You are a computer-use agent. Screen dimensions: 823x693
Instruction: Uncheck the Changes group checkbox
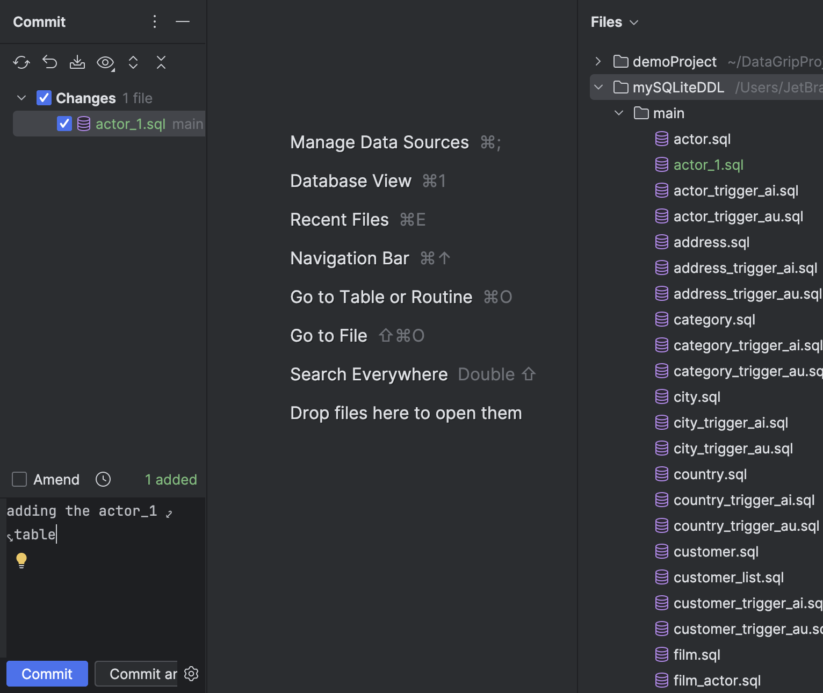pyautogui.click(x=44, y=98)
